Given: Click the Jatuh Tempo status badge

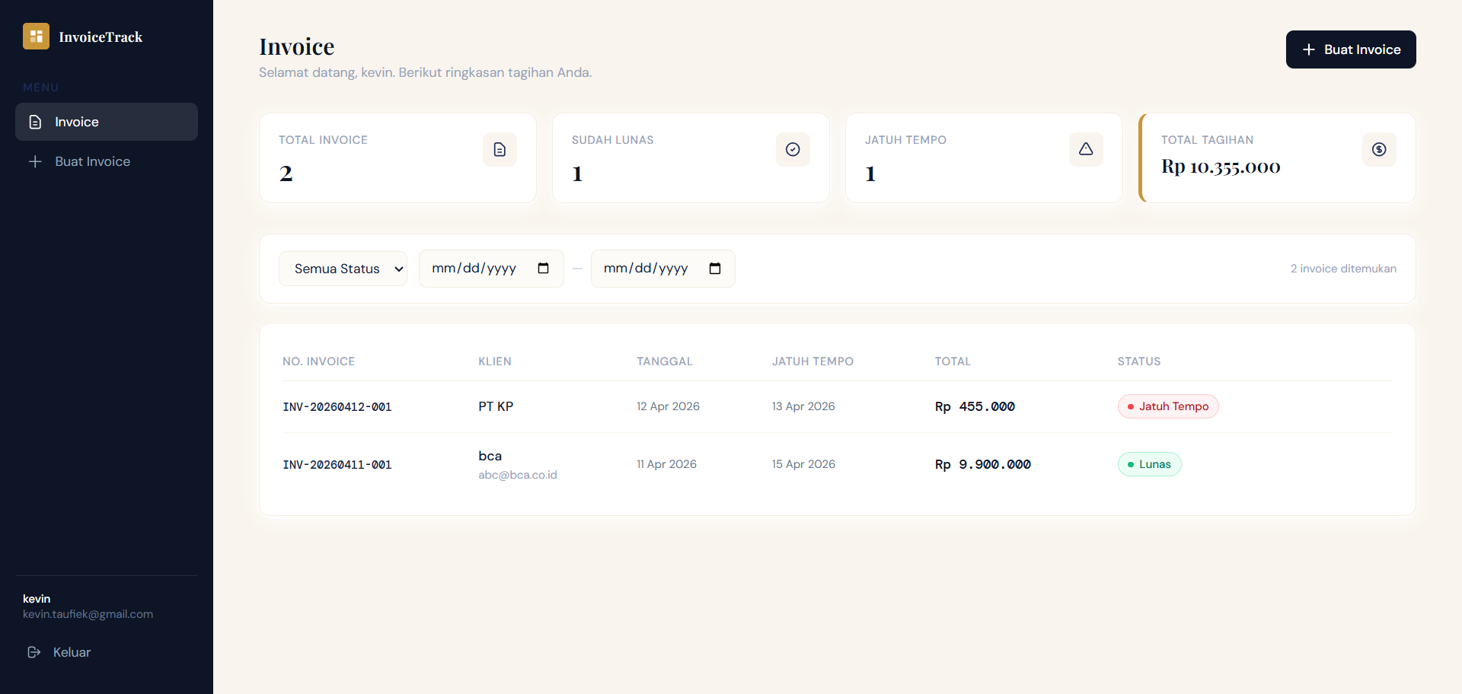Looking at the screenshot, I should [x=1168, y=406].
